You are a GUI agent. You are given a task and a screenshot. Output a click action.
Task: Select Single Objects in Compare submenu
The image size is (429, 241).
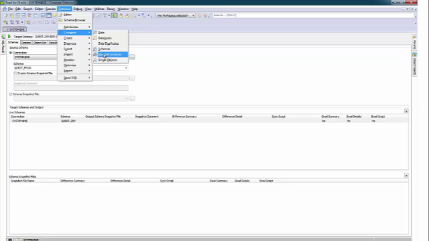[x=110, y=60]
